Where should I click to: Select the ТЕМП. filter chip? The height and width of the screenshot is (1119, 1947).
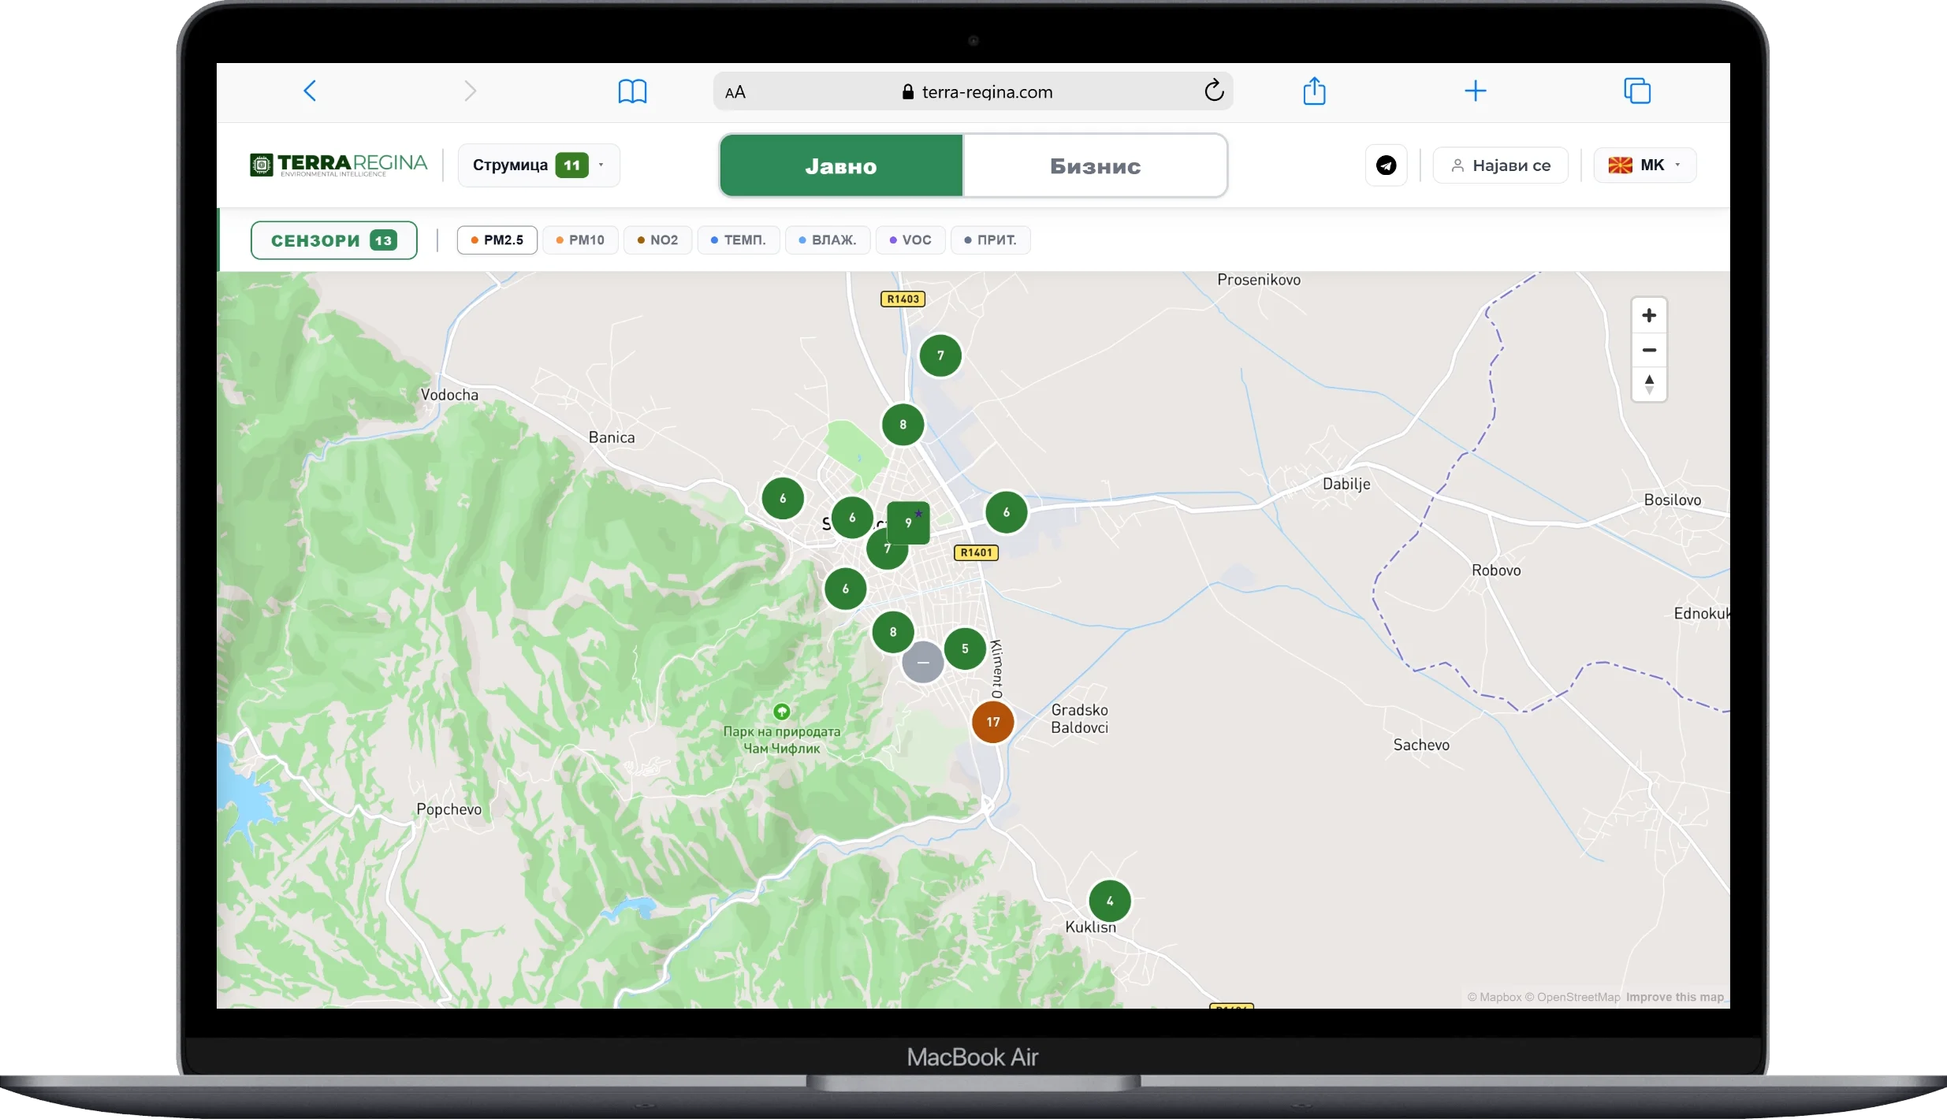pyautogui.click(x=739, y=240)
